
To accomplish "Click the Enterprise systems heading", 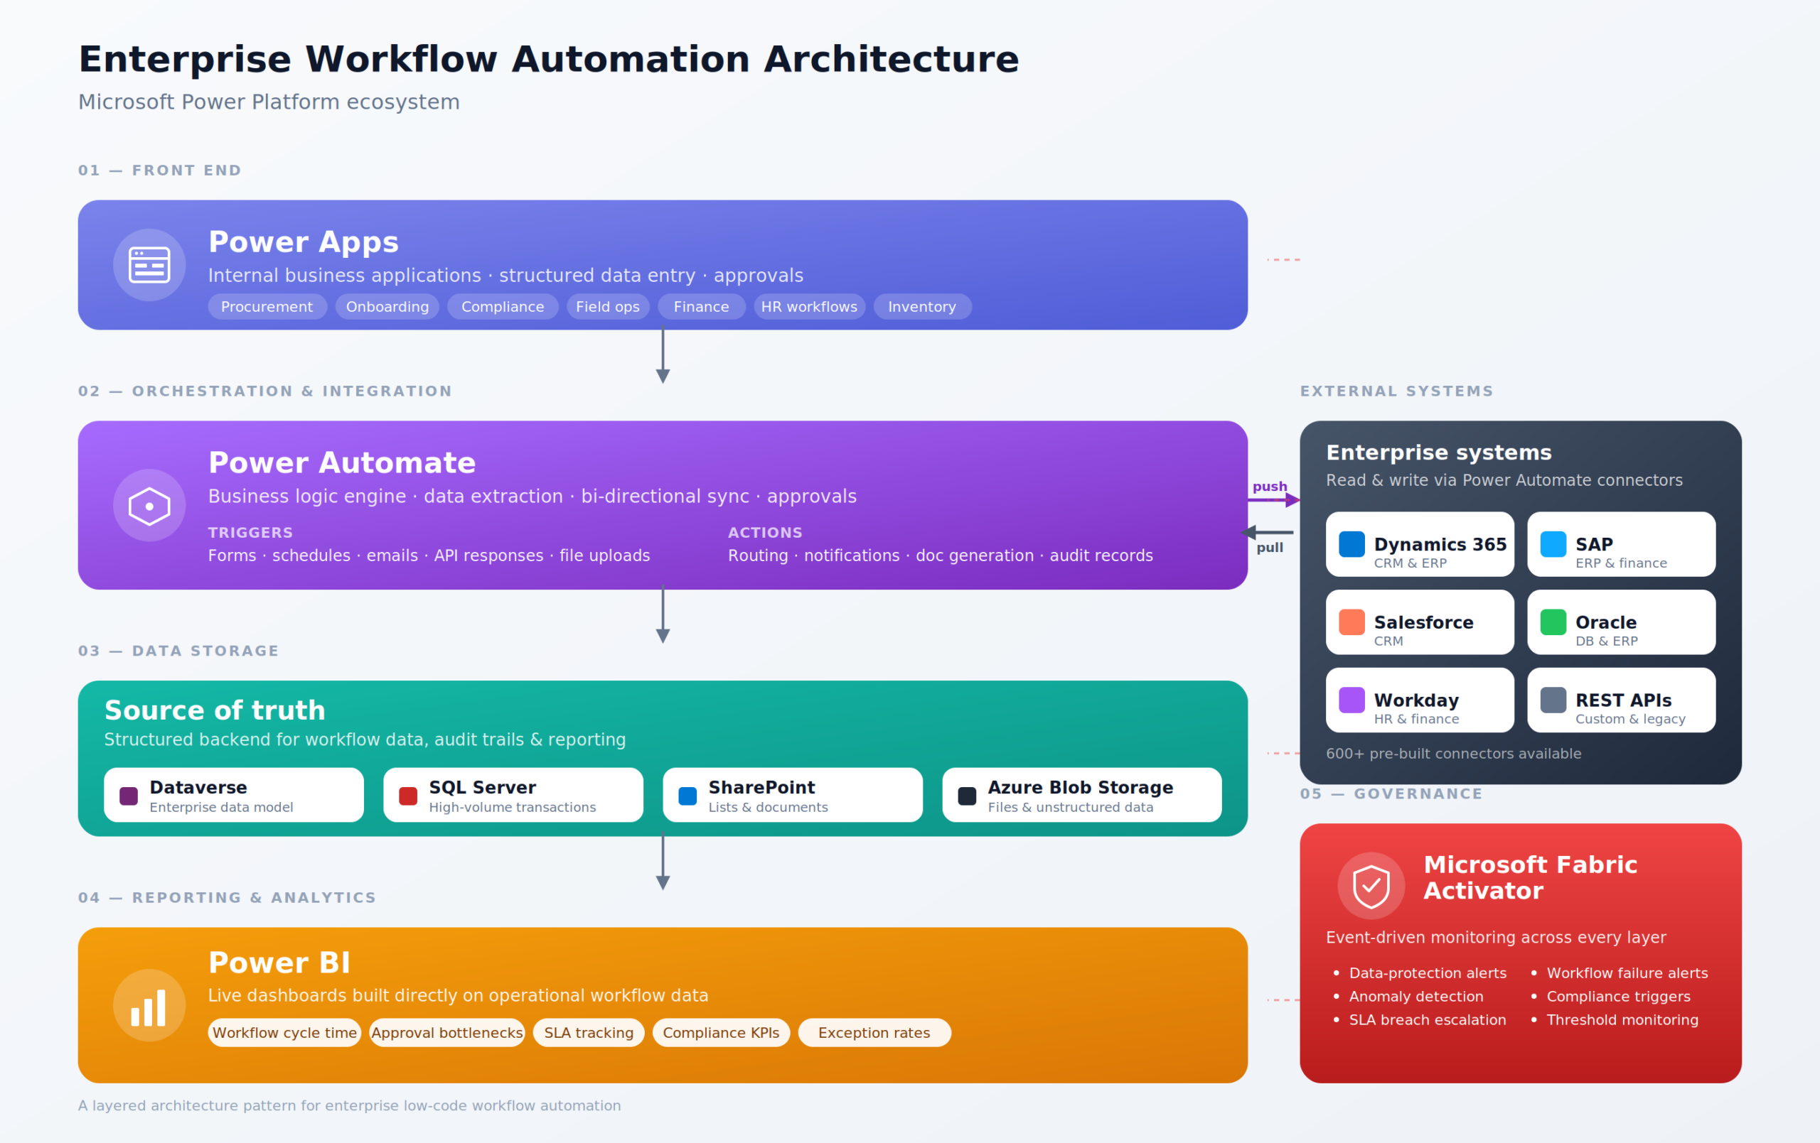I will coord(1439,453).
